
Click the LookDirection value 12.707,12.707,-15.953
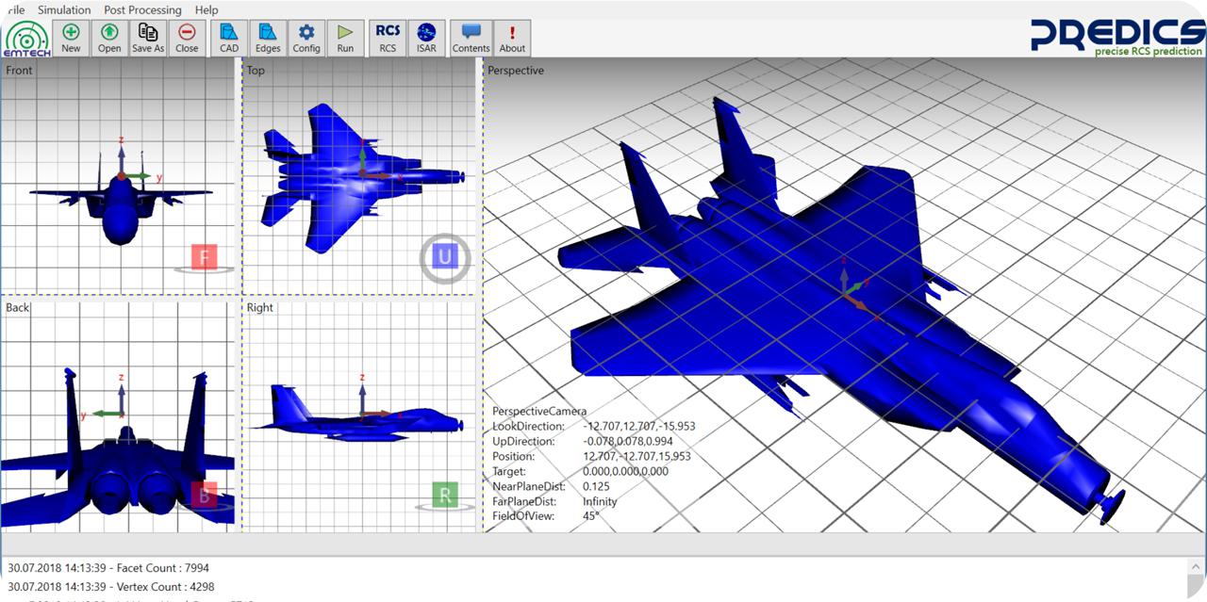(x=639, y=427)
